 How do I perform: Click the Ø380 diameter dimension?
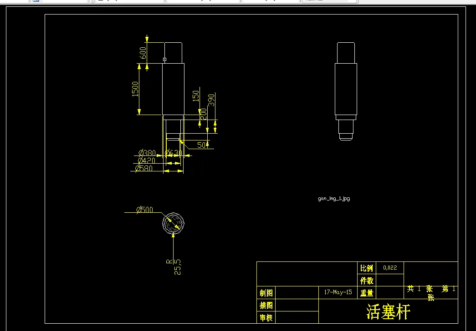coord(147,152)
